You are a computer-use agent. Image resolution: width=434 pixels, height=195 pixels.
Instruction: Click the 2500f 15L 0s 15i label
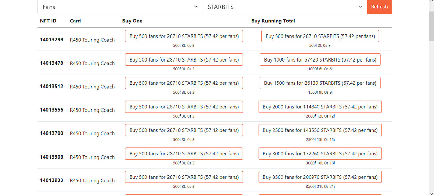click(320, 139)
